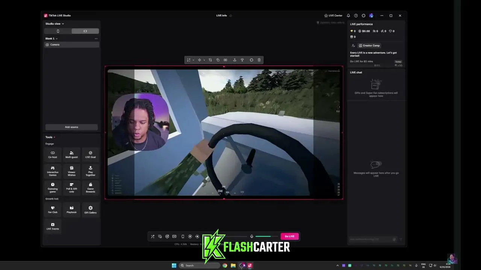The image size is (481, 270).
Task: Open the magic wand effects tool
Action: click(x=153, y=236)
